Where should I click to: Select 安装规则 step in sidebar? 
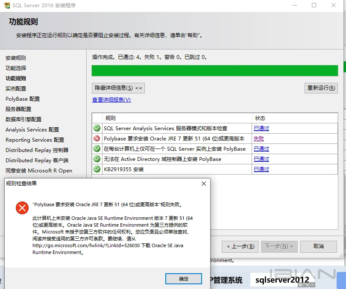click(16, 58)
